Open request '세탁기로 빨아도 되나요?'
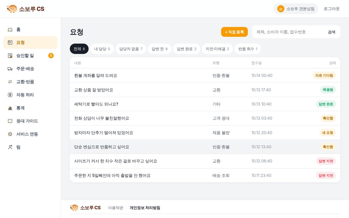This screenshot has width=349, height=218. click(205, 104)
